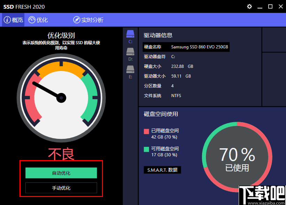
Task: Click the pen icon on the 实时分析 tab
Action: pyautogui.click(x=76, y=19)
